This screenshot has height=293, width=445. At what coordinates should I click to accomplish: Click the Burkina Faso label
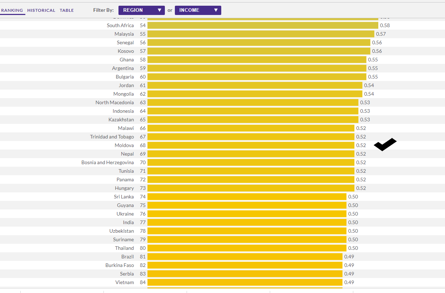[x=120, y=265]
